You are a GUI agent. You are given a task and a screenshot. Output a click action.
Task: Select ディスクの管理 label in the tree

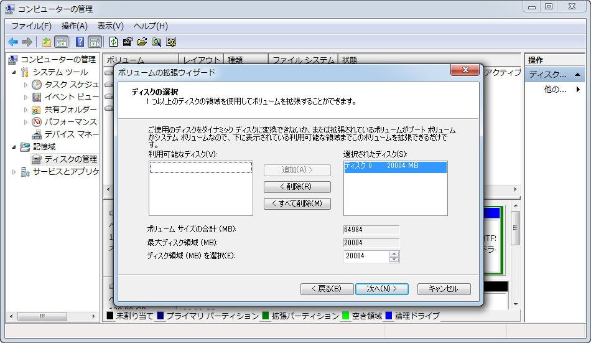[70, 159]
